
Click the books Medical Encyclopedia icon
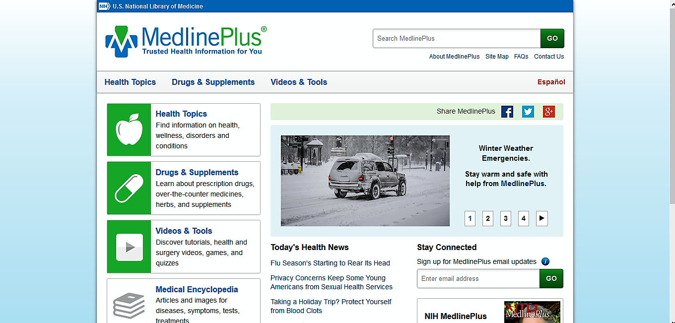[x=129, y=305]
